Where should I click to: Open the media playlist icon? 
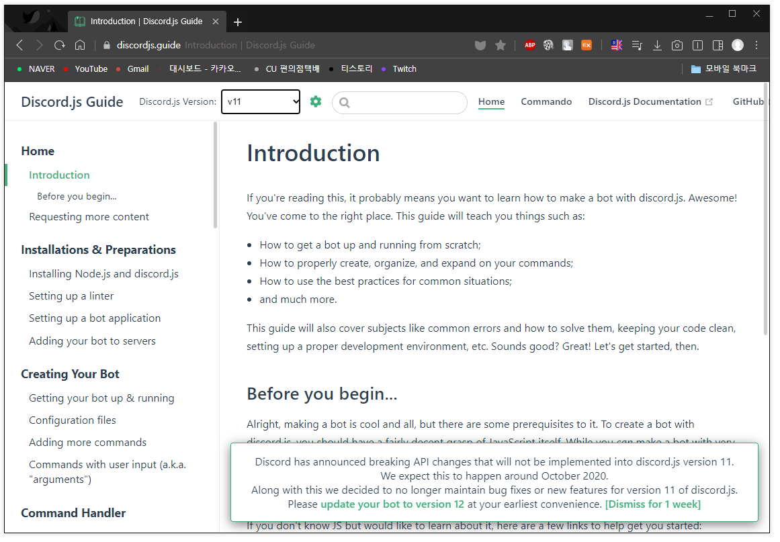pyautogui.click(x=637, y=45)
